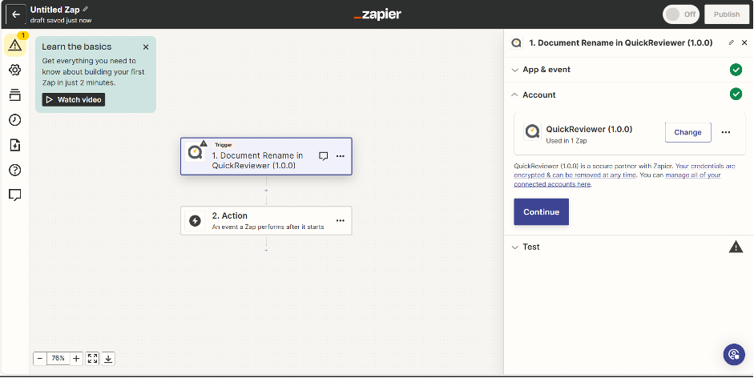Click Change account button
This screenshot has height=378, width=754.
tap(687, 132)
